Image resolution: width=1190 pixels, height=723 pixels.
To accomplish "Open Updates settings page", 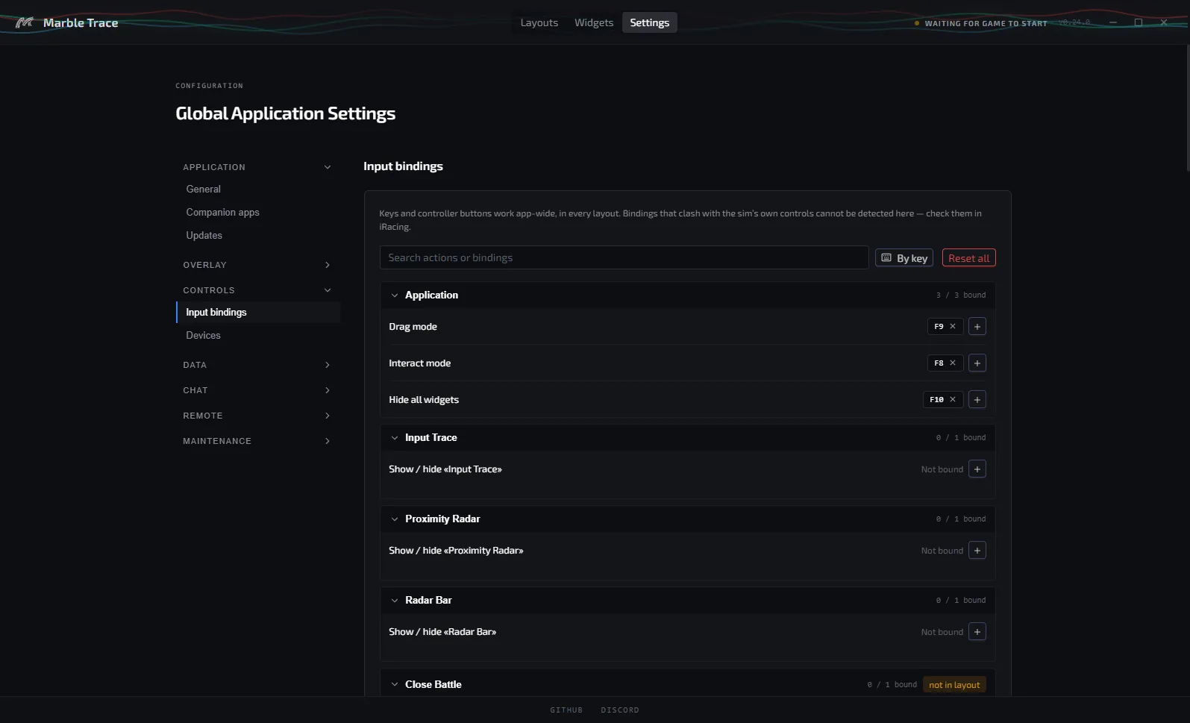I will [257, 235].
